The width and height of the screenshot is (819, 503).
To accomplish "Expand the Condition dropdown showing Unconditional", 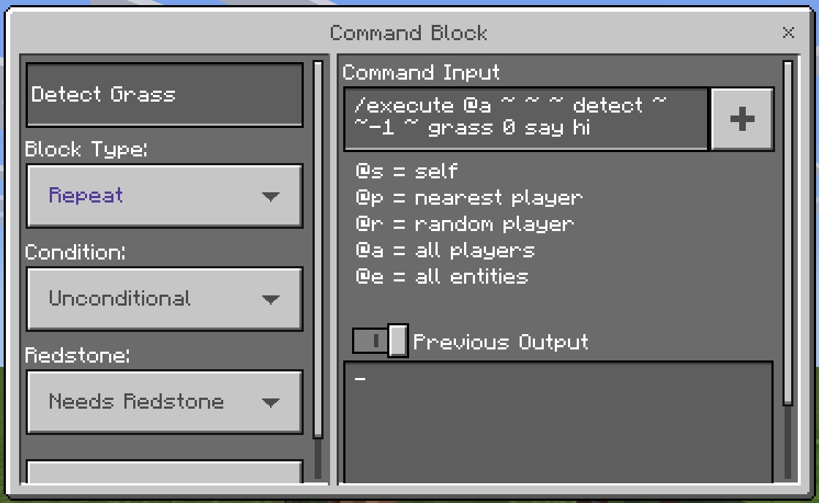I will [165, 298].
